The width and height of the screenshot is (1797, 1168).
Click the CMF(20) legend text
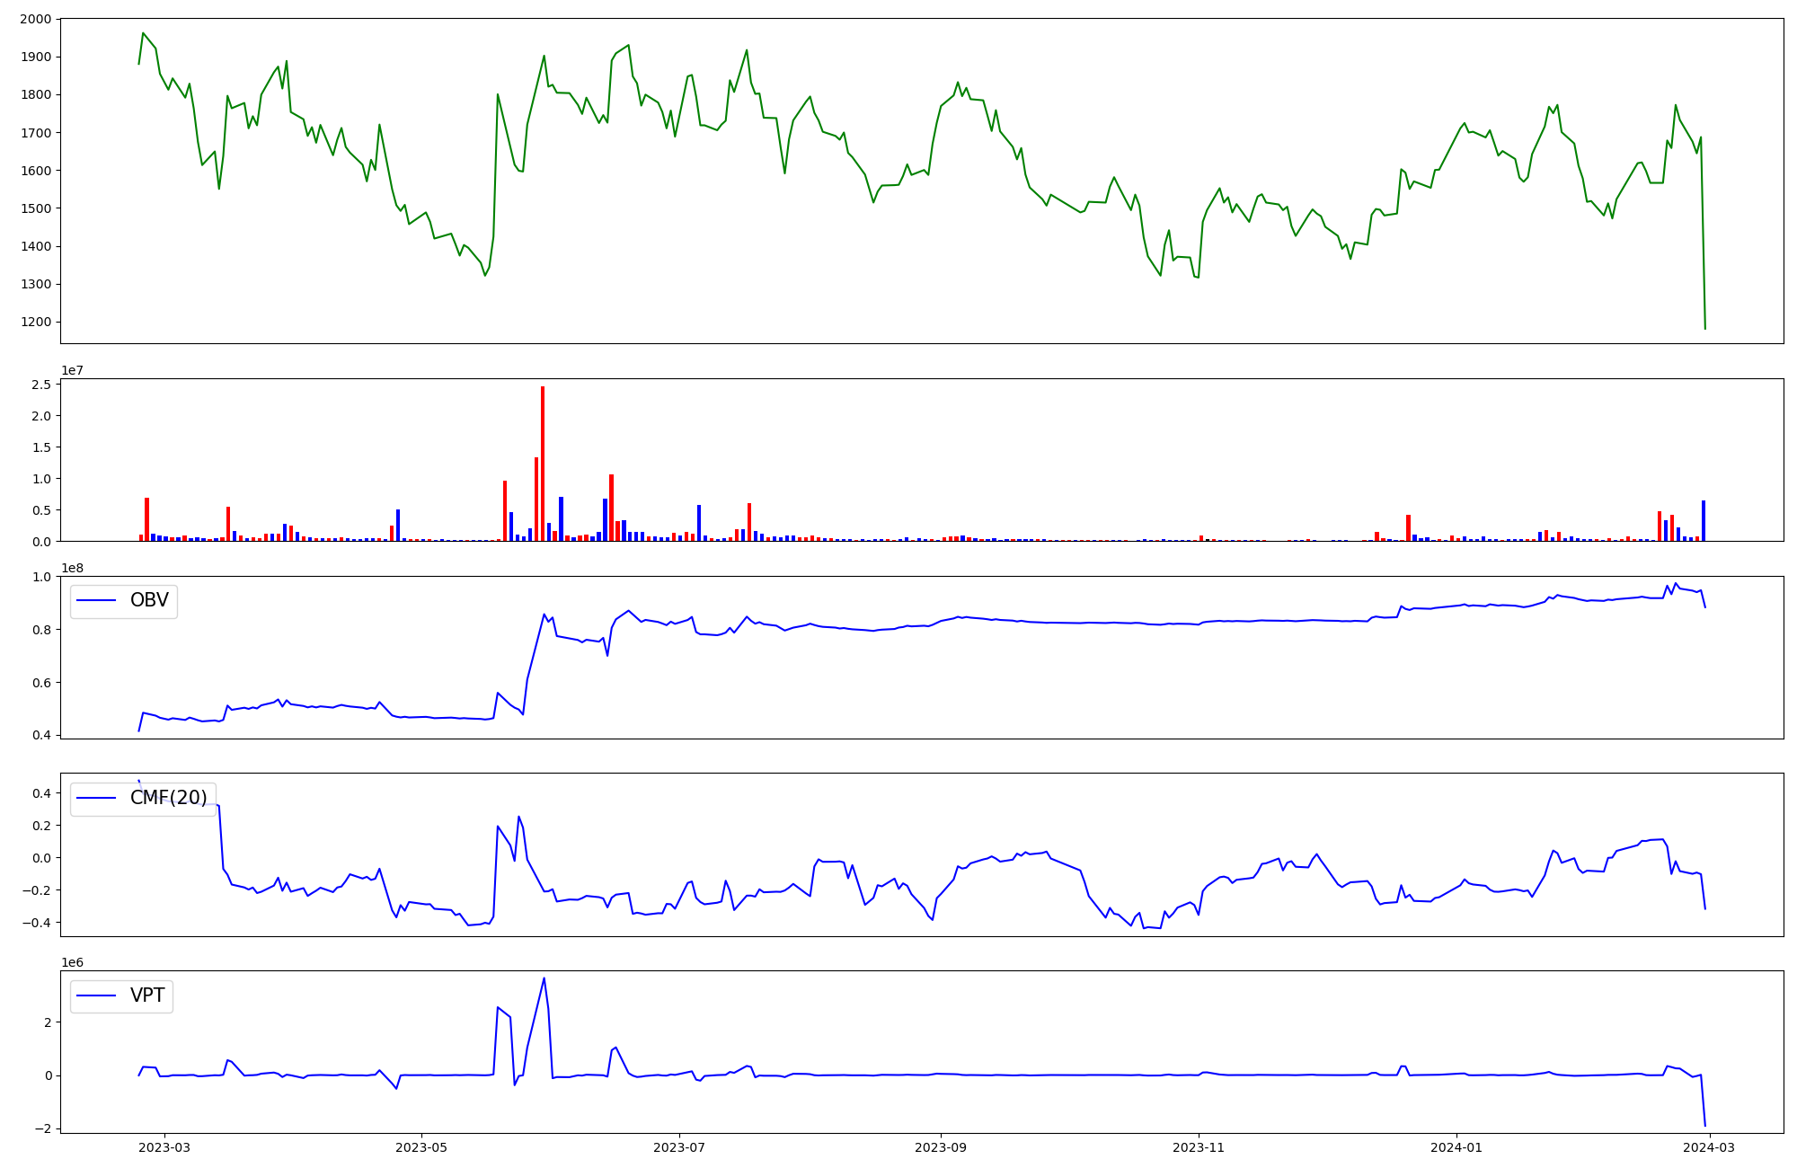pyautogui.click(x=168, y=798)
